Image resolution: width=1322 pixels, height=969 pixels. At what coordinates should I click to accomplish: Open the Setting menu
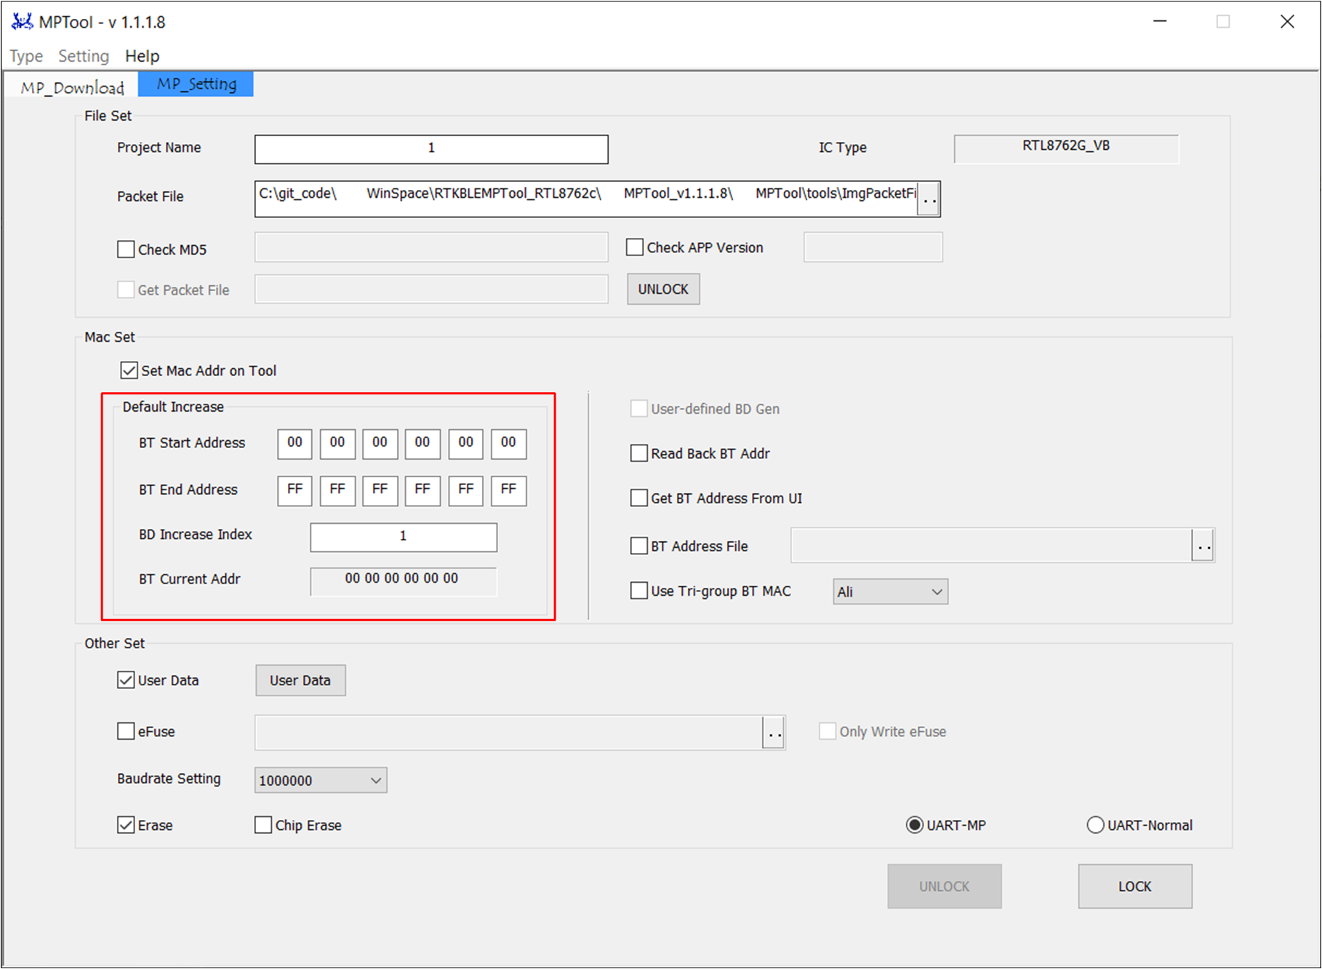coord(84,56)
